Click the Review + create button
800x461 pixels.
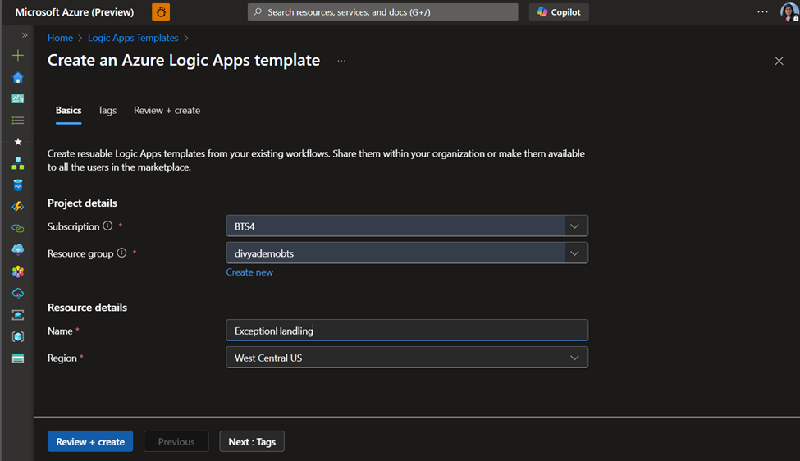point(90,441)
